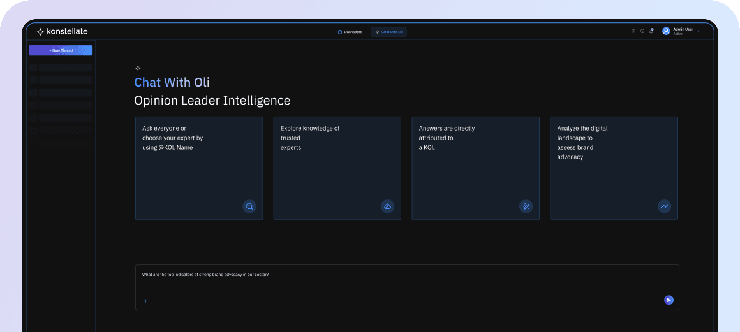
Task: Click the + New Thread button
Action: point(61,50)
